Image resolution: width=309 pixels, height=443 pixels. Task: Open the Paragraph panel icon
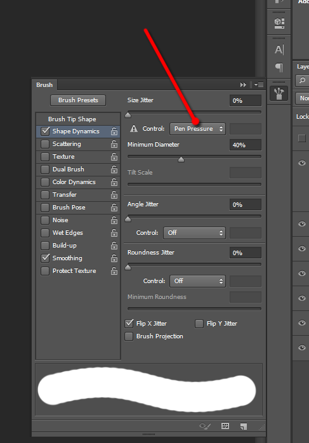click(279, 67)
